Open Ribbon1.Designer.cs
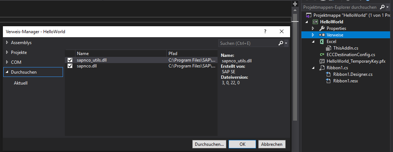 click(353, 74)
